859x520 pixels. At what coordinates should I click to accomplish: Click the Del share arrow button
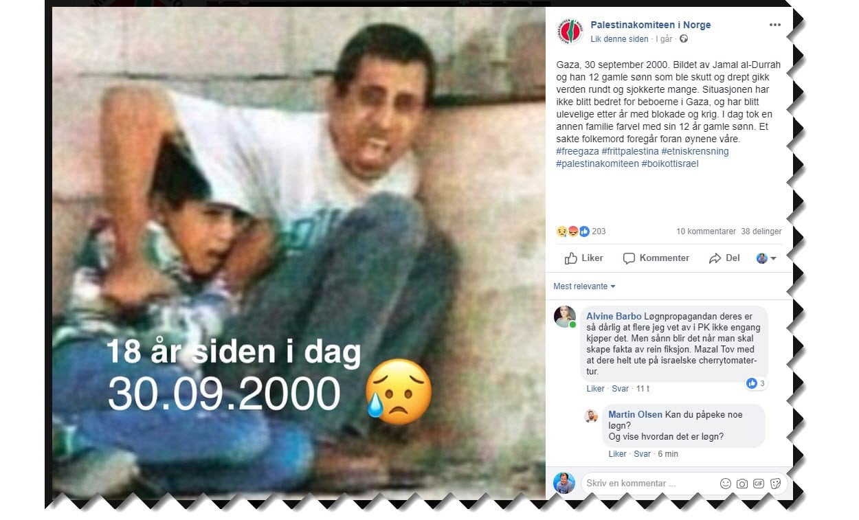(724, 258)
